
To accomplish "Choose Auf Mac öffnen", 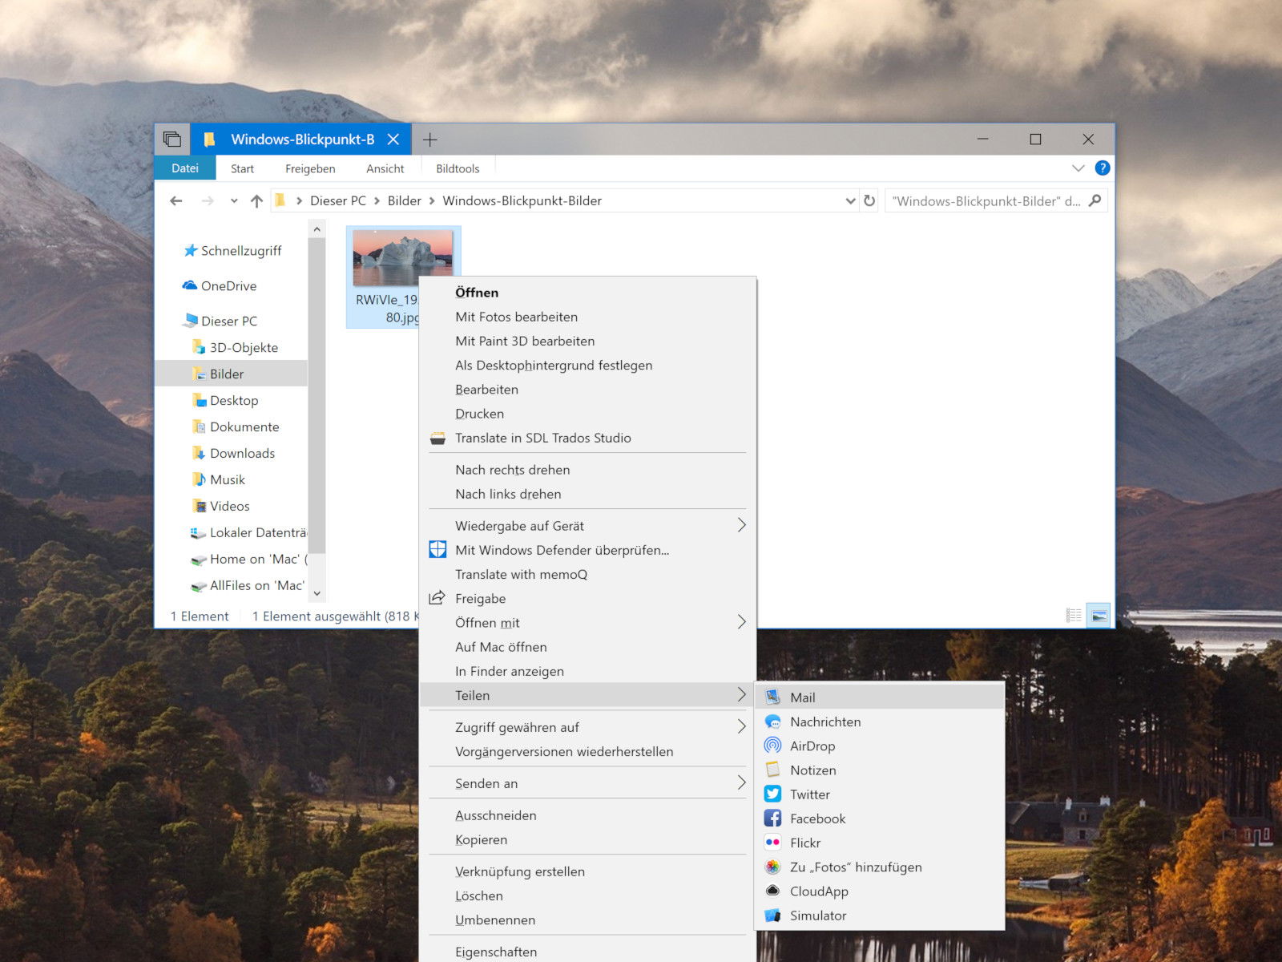I will (587, 647).
